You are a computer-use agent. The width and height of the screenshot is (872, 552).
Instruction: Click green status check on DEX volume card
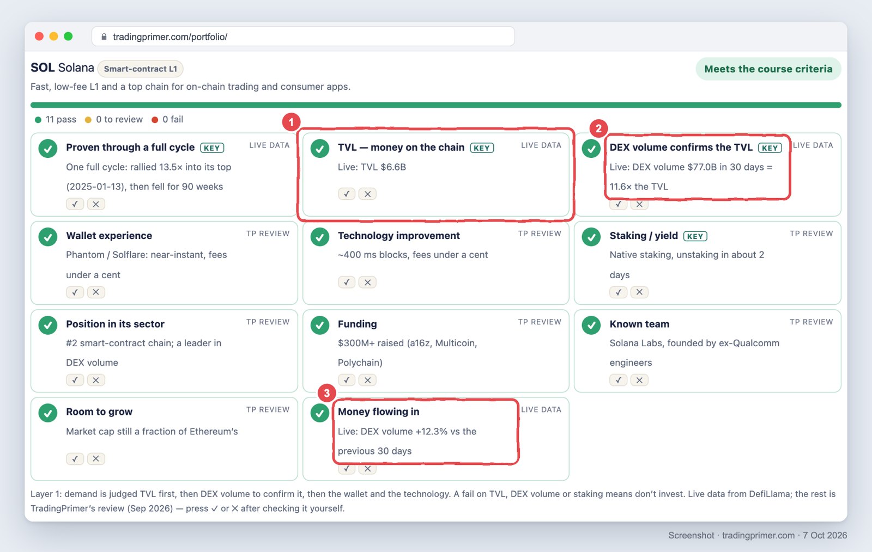(x=591, y=149)
